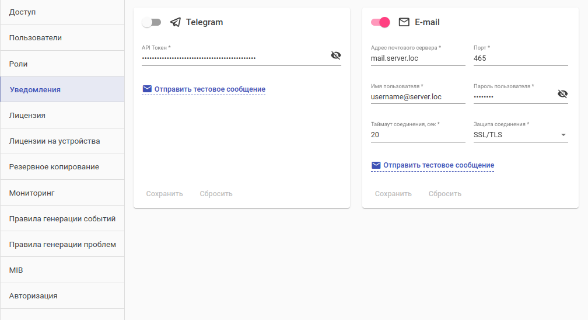Select Мониторинг in the sidebar
Viewport: 588px width, 320px height.
click(x=32, y=193)
